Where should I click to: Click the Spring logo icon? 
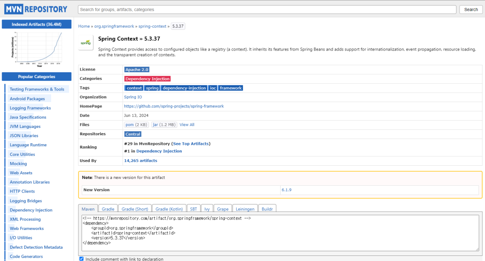(x=86, y=43)
